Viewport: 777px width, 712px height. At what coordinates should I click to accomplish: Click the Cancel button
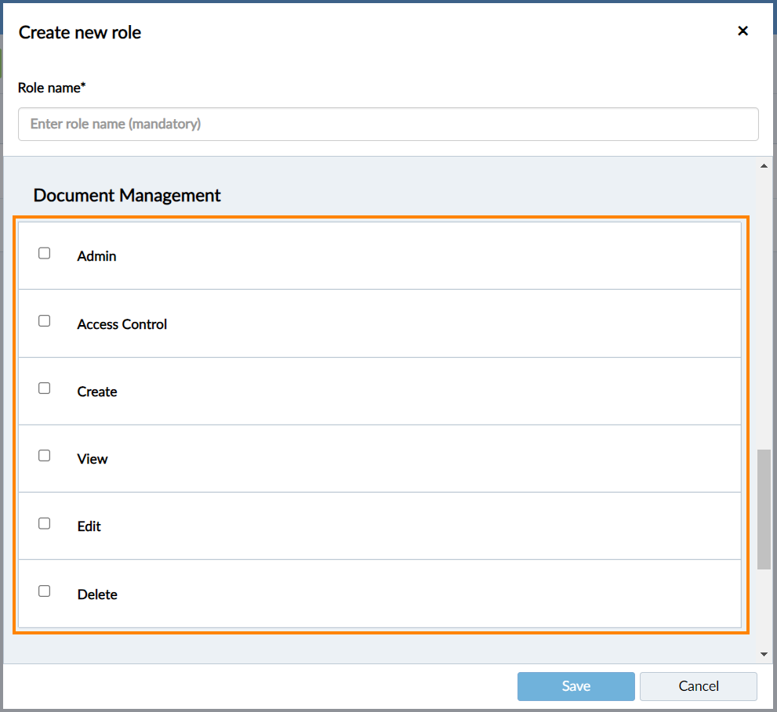pyautogui.click(x=698, y=685)
